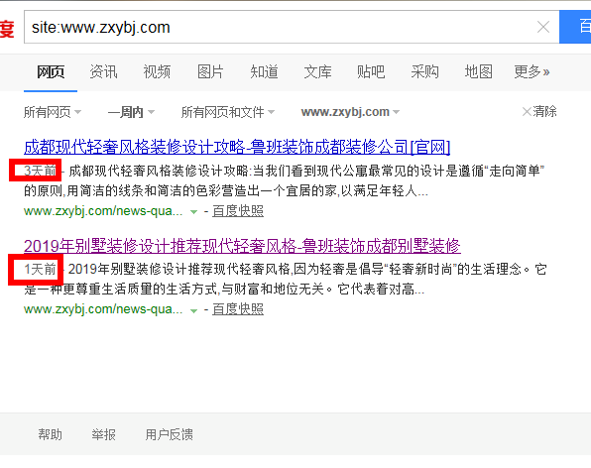Screen dimensions: 591x468
Task: Open the 一周内 time filter dropdown
Action: point(131,112)
